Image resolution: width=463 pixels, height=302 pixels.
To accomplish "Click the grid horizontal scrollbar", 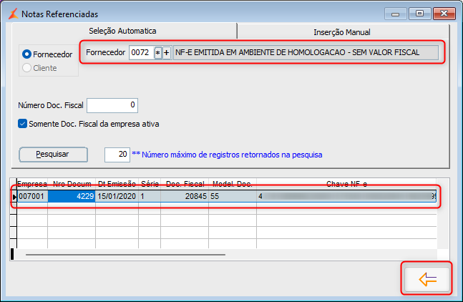I will click(125, 255).
